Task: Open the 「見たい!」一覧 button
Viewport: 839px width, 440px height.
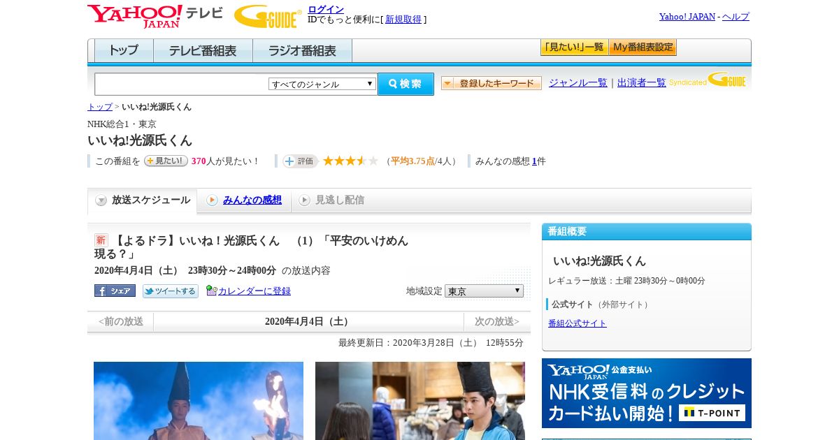Action: [x=575, y=47]
